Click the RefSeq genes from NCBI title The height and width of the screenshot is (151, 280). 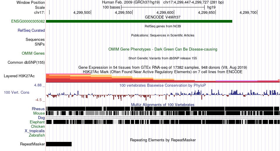point(163,26)
